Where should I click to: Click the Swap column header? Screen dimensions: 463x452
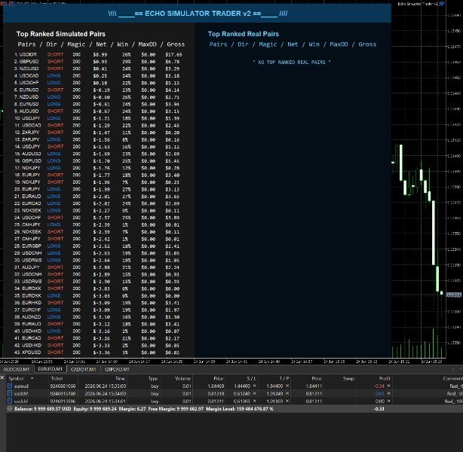coord(348,378)
